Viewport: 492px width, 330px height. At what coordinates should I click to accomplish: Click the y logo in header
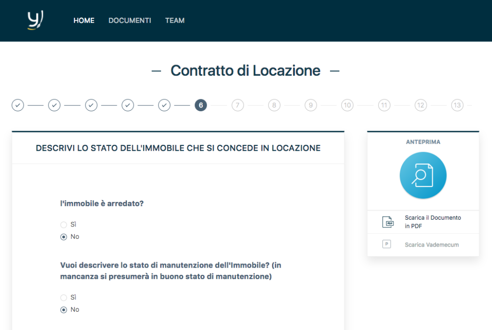pyautogui.click(x=35, y=20)
